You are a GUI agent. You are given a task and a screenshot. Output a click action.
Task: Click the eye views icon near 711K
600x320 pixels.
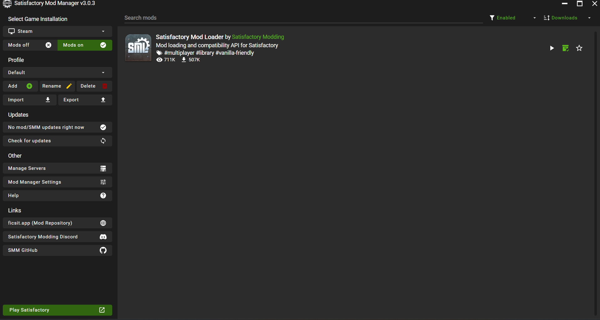coord(159,60)
